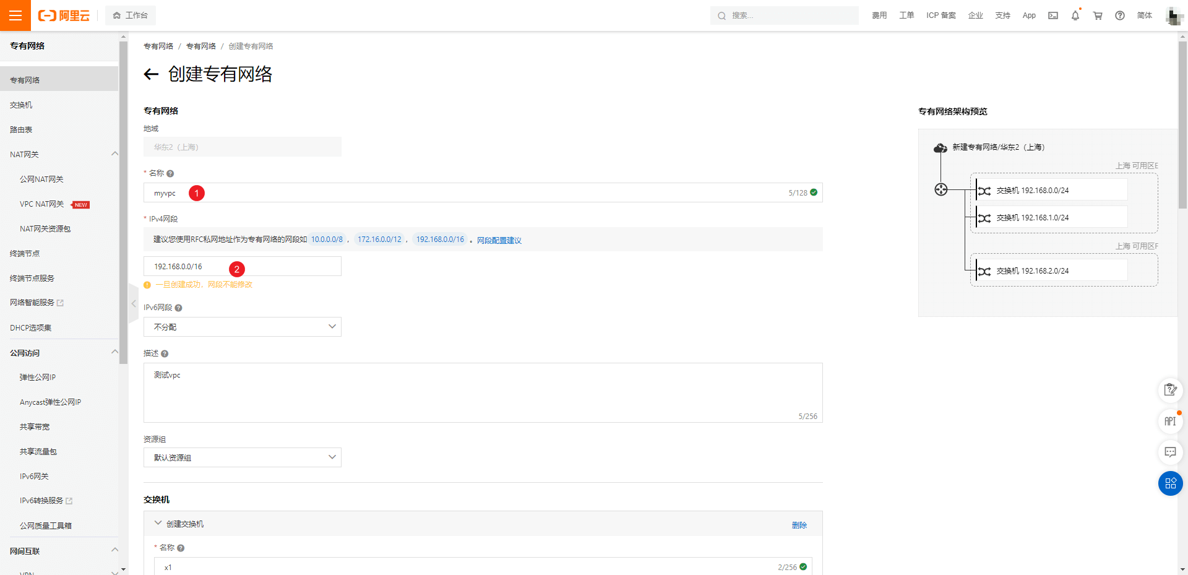Collapse the sidebar with the side handle
Viewport: 1188px width, 575px height.
tap(134, 303)
